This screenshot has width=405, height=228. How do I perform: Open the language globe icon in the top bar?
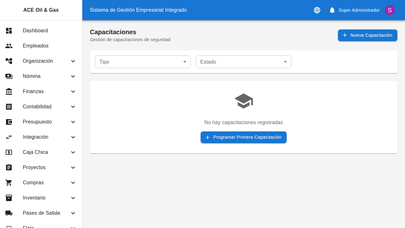pyautogui.click(x=317, y=10)
